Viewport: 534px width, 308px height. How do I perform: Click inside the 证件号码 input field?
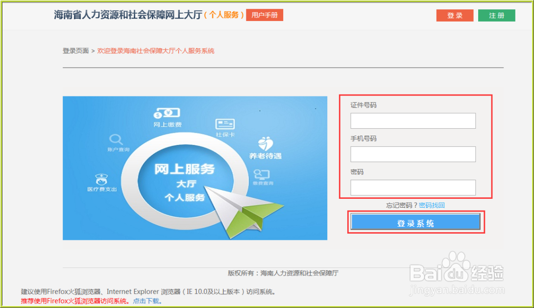point(413,120)
